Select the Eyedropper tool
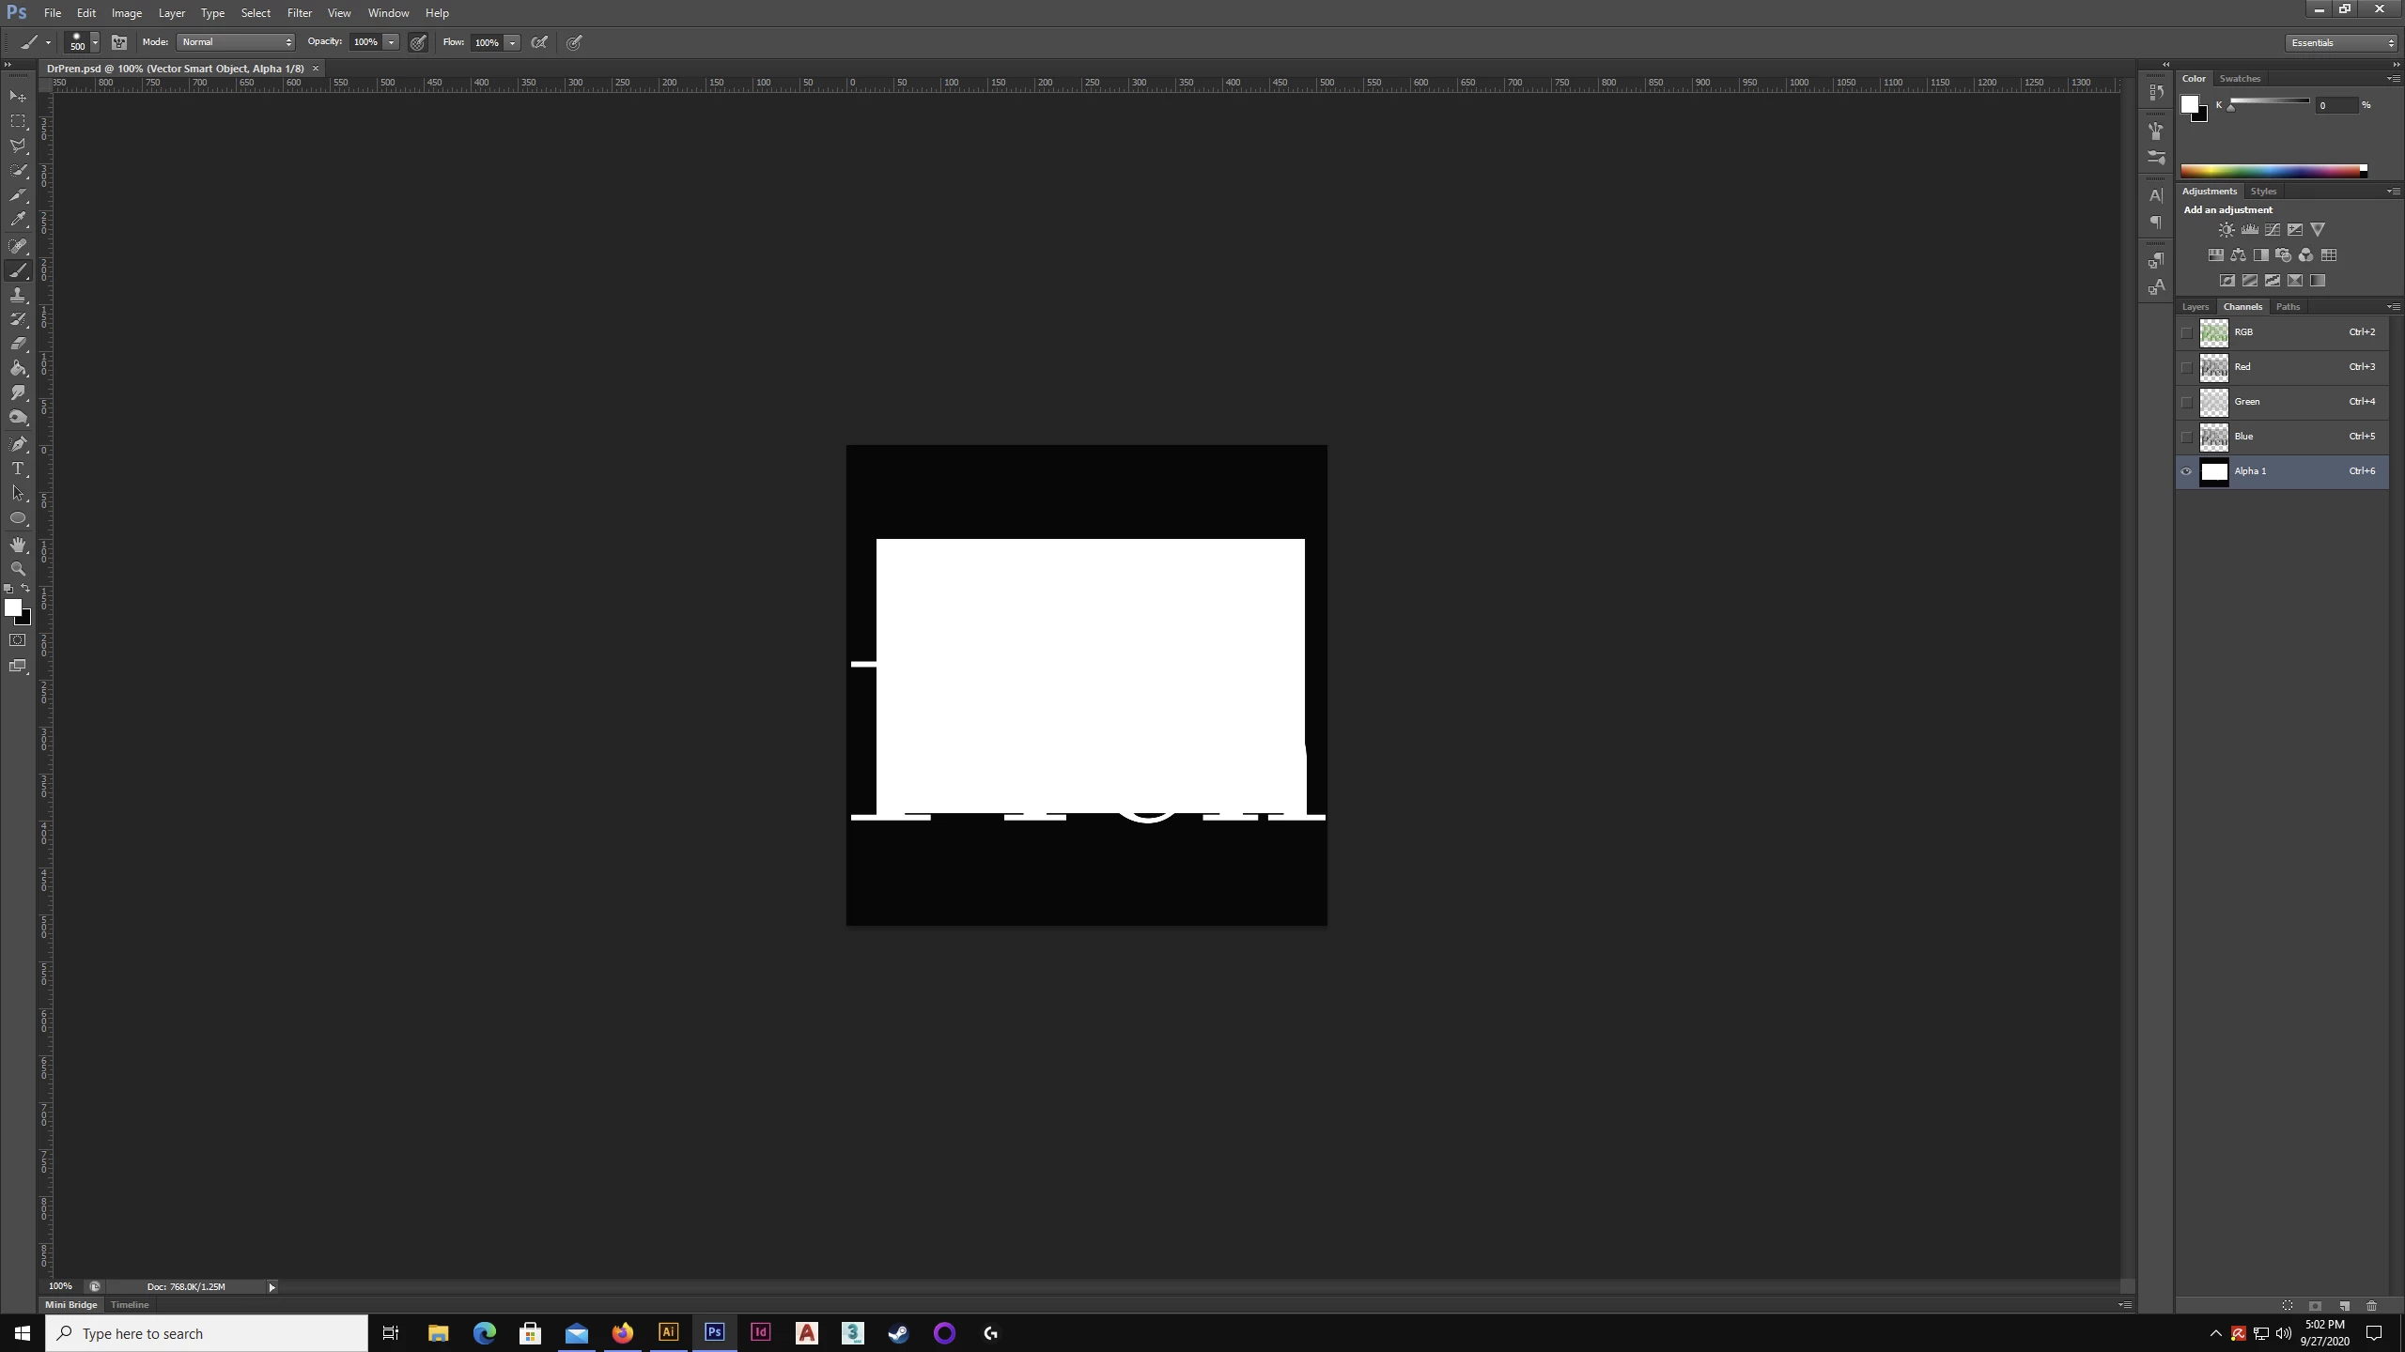The height and width of the screenshot is (1352, 2405). [18, 220]
